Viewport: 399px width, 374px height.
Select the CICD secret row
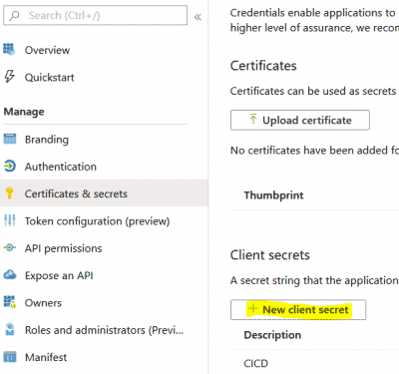[x=314, y=363]
